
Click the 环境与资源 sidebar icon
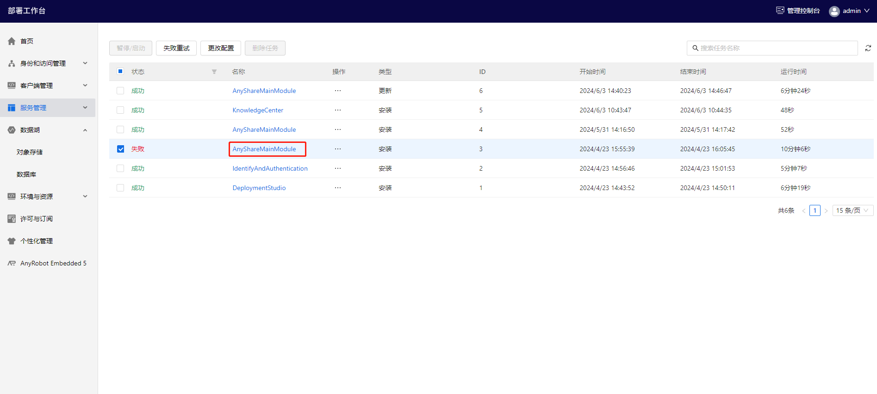[x=12, y=197]
